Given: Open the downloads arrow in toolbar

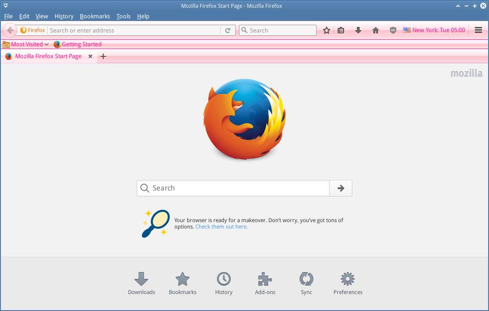Looking at the screenshot, I should [x=358, y=30].
